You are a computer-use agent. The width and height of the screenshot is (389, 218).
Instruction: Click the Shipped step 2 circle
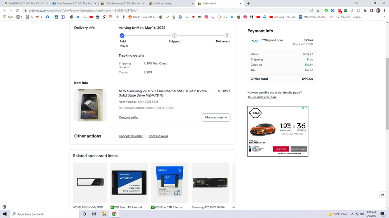(174, 35)
